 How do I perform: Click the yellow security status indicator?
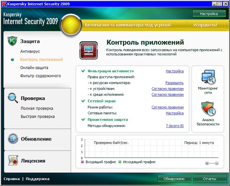[x=71, y=25]
